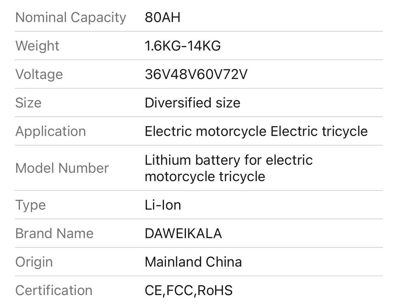Select the Li-Ion type value

163,205
